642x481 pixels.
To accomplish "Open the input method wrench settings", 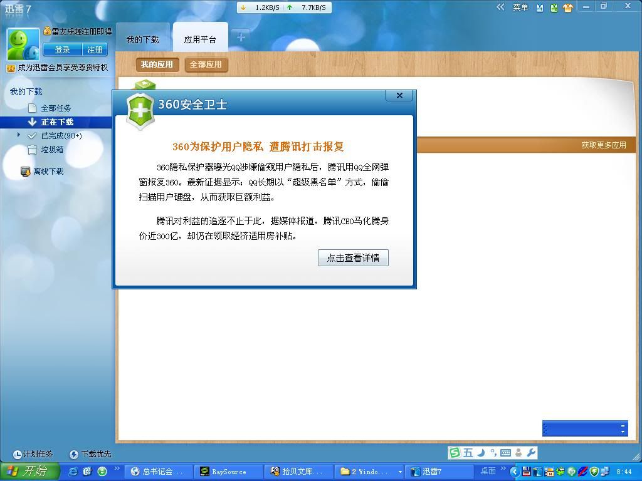I will 531,452.
